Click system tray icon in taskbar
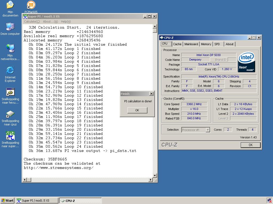273x204 pixels. [269, 201]
